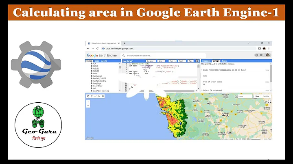Open the code editor settings gear
Viewport: 293px width, 164px height.
pyautogui.click(x=197, y=61)
